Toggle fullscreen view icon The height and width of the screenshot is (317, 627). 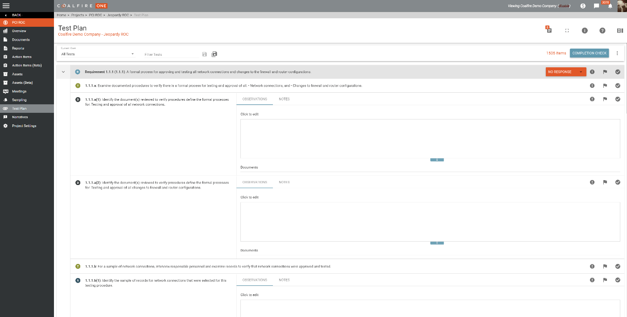pyautogui.click(x=567, y=31)
